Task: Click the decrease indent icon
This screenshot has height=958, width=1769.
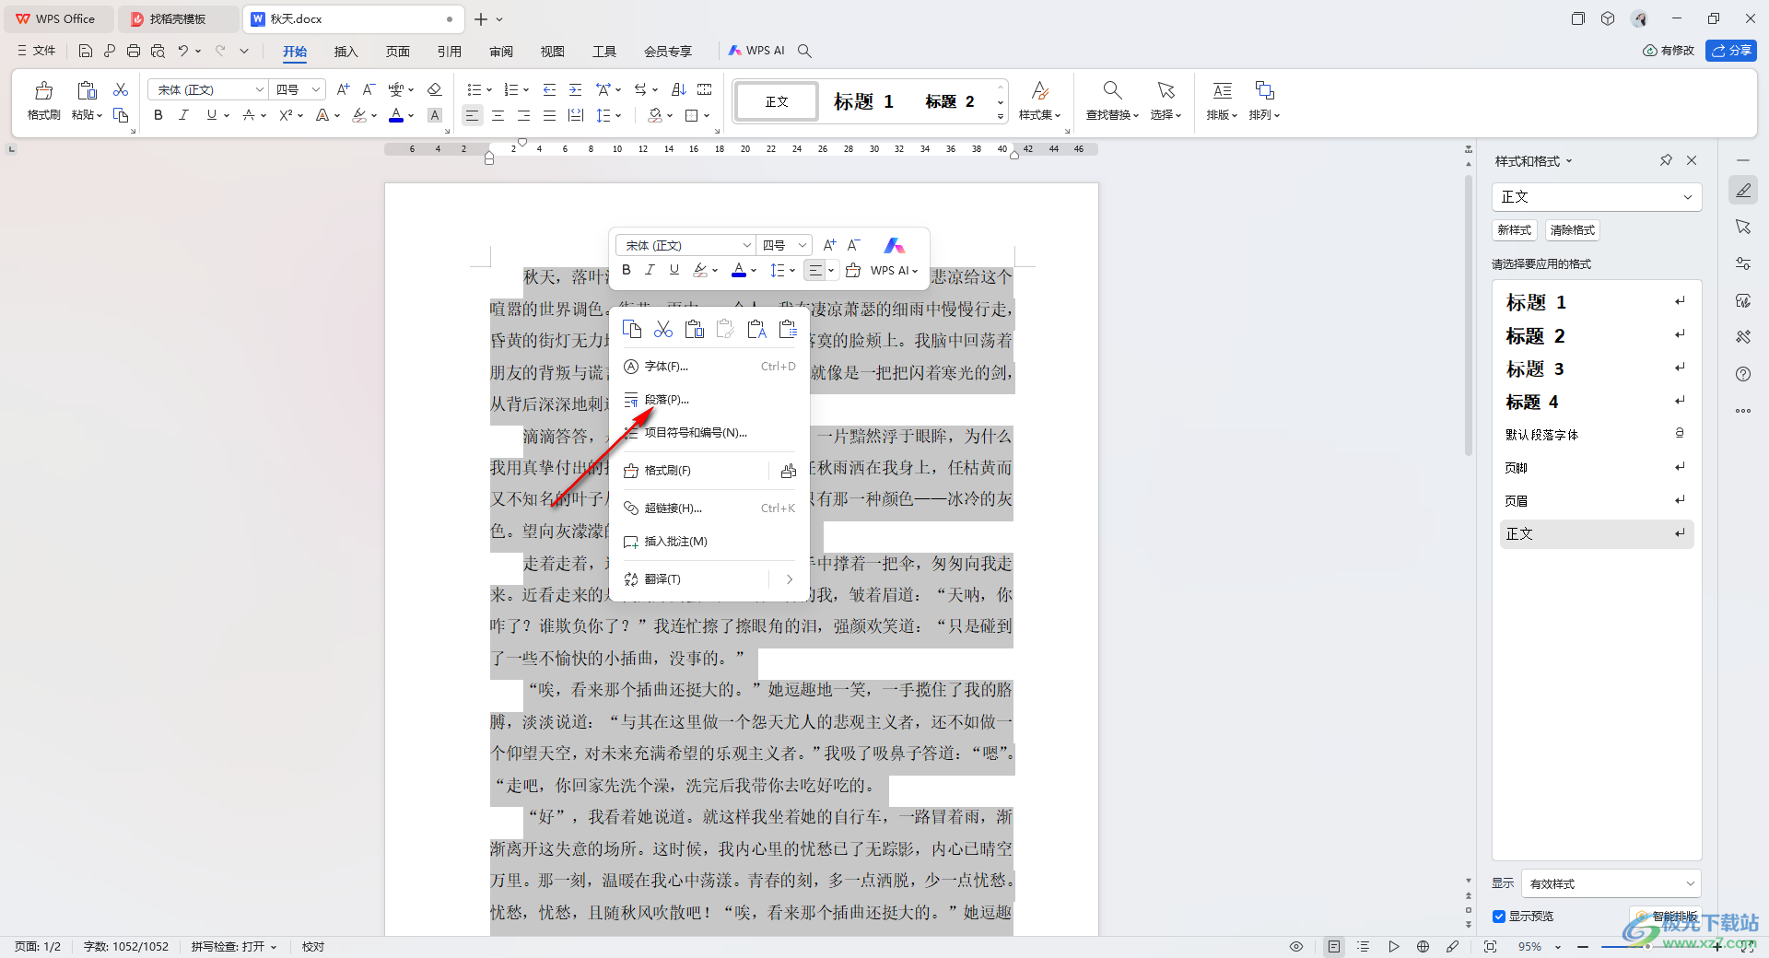Action: coord(549,89)
